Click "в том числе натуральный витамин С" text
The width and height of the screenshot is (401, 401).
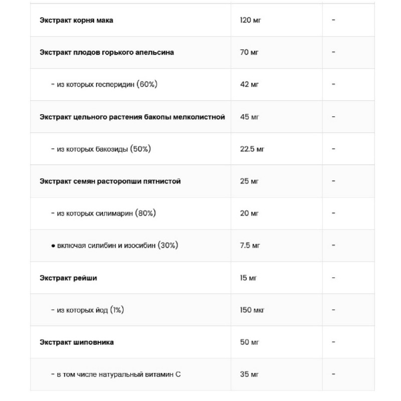pos(115,374)
